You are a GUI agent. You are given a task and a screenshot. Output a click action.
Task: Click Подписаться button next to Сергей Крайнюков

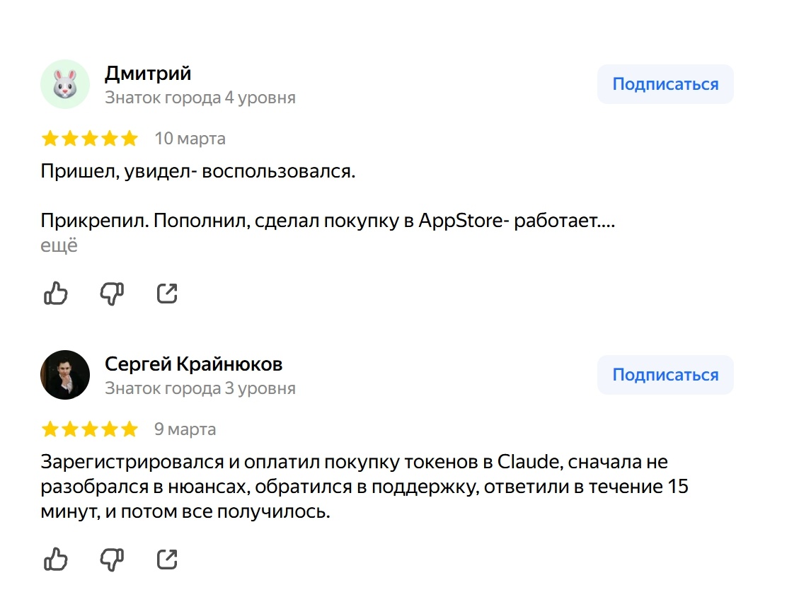[665, 375]
